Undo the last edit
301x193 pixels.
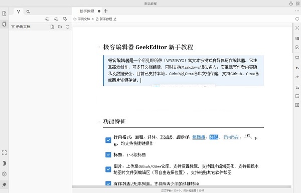[297, 68]
